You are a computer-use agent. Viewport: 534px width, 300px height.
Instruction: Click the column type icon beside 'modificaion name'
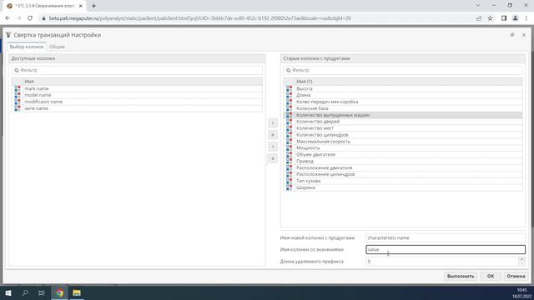tap(18, 102)
